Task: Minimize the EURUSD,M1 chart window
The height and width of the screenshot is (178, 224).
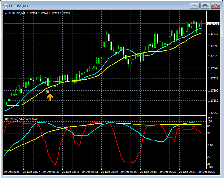Action: [194, 6]
